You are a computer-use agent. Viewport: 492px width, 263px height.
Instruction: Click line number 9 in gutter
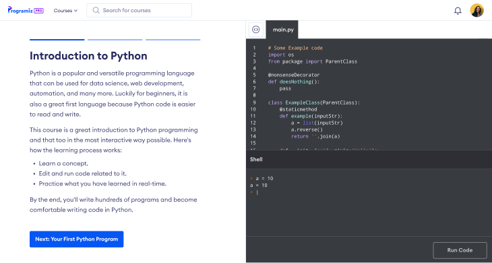254,103
